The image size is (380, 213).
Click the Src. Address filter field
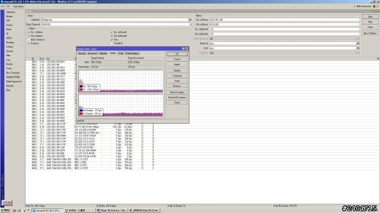[284, 20]
